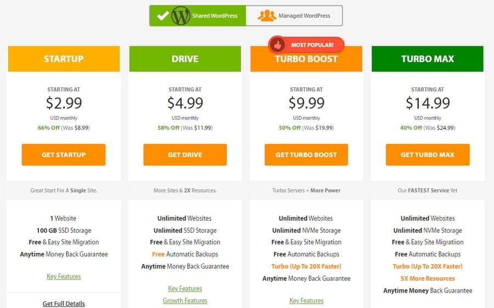Click '100 GB SSD Storage' feature text
The height and width of the screenshot is (308, 494).
(x=64, y=231)
